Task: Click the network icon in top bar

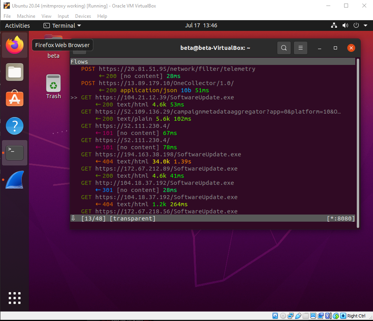Action: [x=334, y=25]
